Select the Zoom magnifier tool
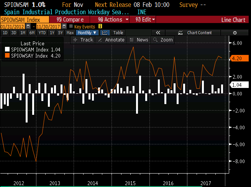 163,40
